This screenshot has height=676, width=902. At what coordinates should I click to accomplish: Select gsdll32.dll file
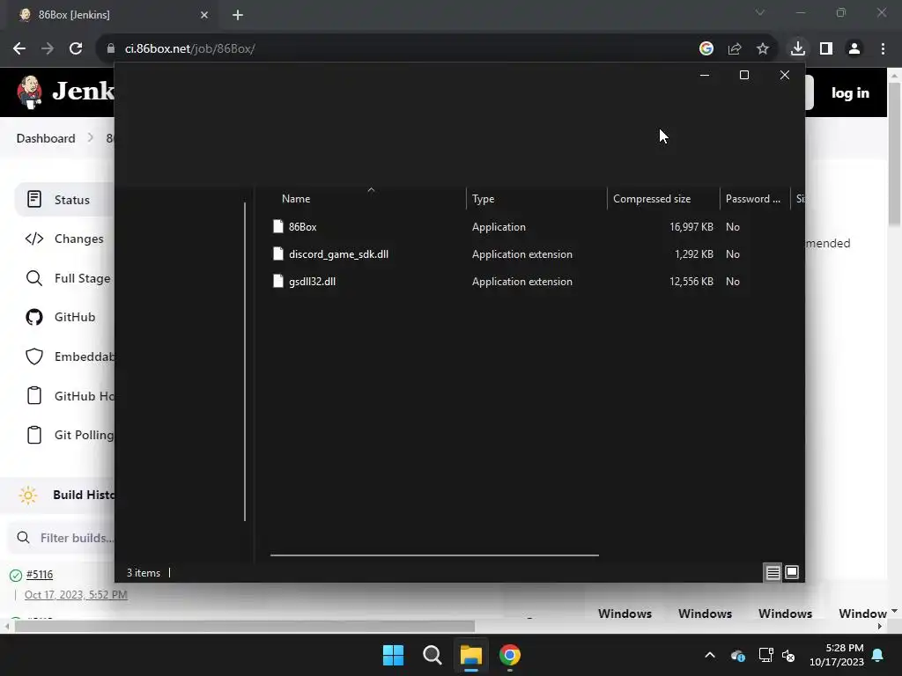(312, 282)
